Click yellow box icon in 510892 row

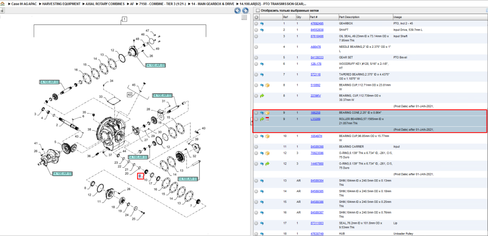point(267,85)
